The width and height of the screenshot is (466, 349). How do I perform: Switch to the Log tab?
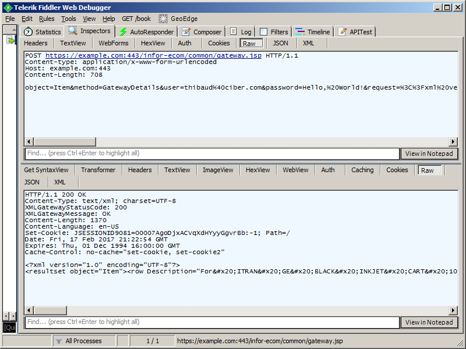point(241,32)
